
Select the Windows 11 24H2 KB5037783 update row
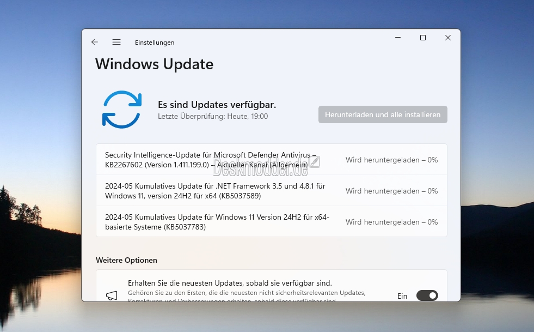click(272, 222)
